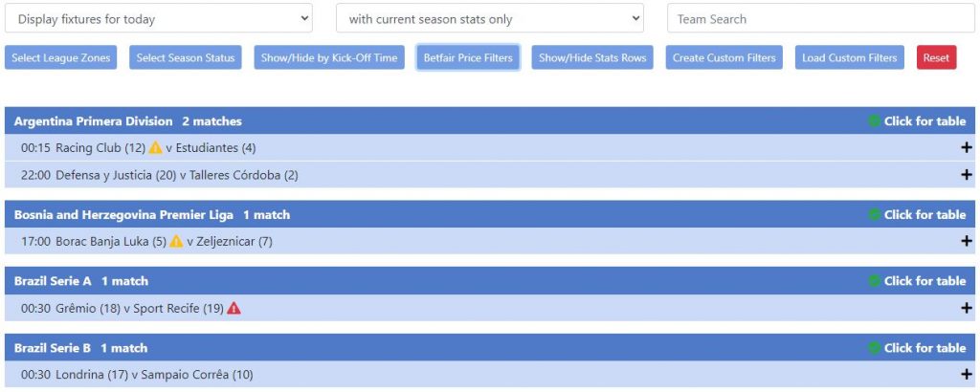Open Select League Zones filter
Viewport: 980px width, 392px height.
point(61,58)
